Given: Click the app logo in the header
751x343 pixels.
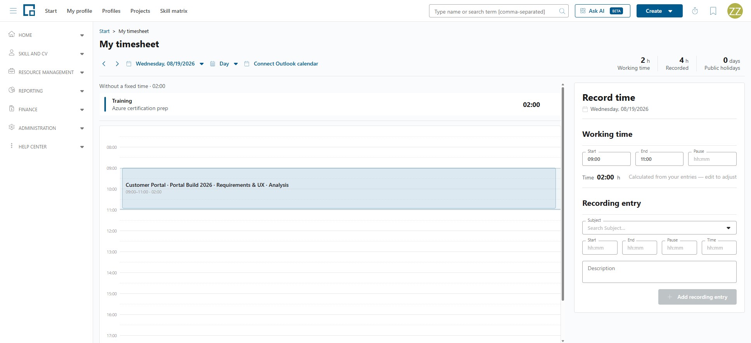Looking at the screenshot, I should coord(29,10).
